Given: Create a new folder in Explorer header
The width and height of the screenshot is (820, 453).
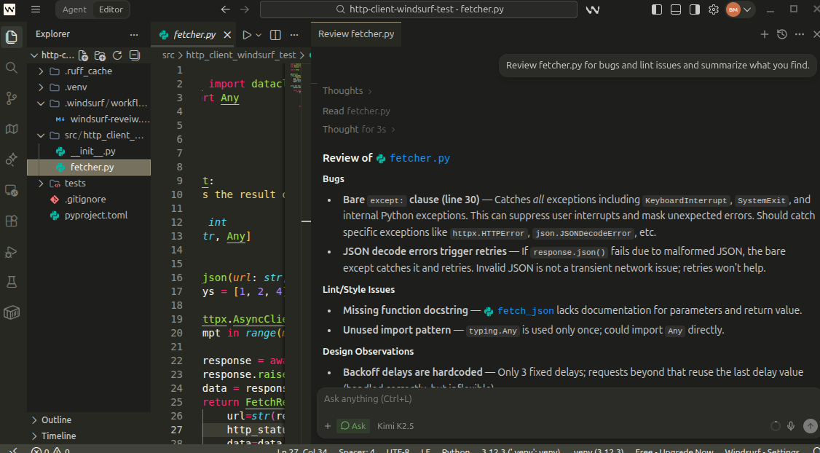Looking at the screenshot, I should [x=100, y=55].
